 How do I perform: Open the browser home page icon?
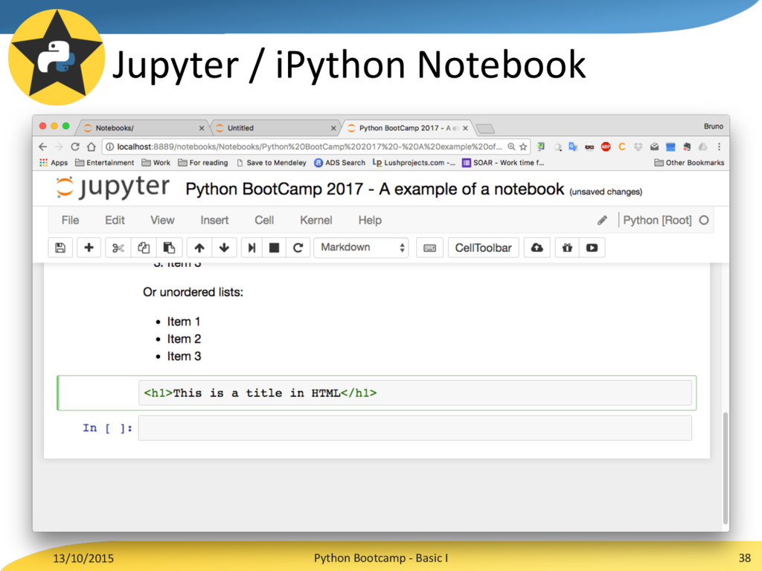pyautogui.click(x=92, y=146)
